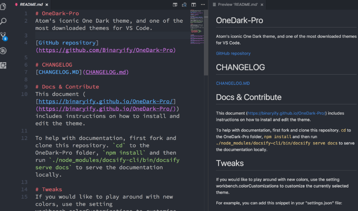Viewport: 358px width, 211px height.
Task: Click empty editor line 3
Action: 112,36
